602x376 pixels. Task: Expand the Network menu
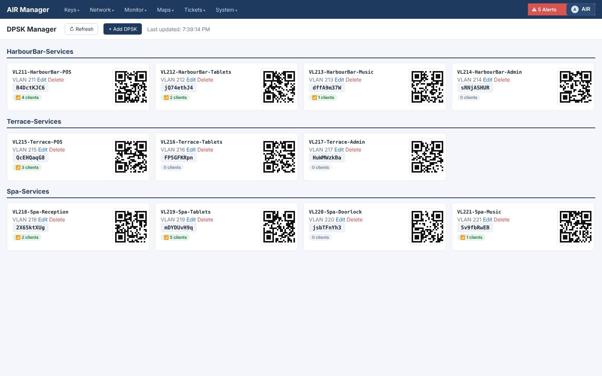pyautogui.click(x=102, y=10)
